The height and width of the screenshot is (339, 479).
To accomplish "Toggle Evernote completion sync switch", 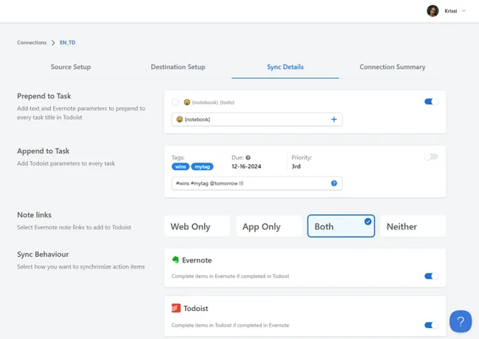I will click(431, 276).
